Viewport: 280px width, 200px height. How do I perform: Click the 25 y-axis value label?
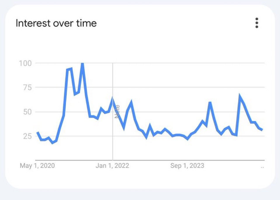click(x=27, y=136)
